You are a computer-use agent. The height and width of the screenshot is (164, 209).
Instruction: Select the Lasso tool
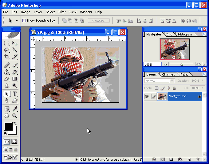click(7, 50)
